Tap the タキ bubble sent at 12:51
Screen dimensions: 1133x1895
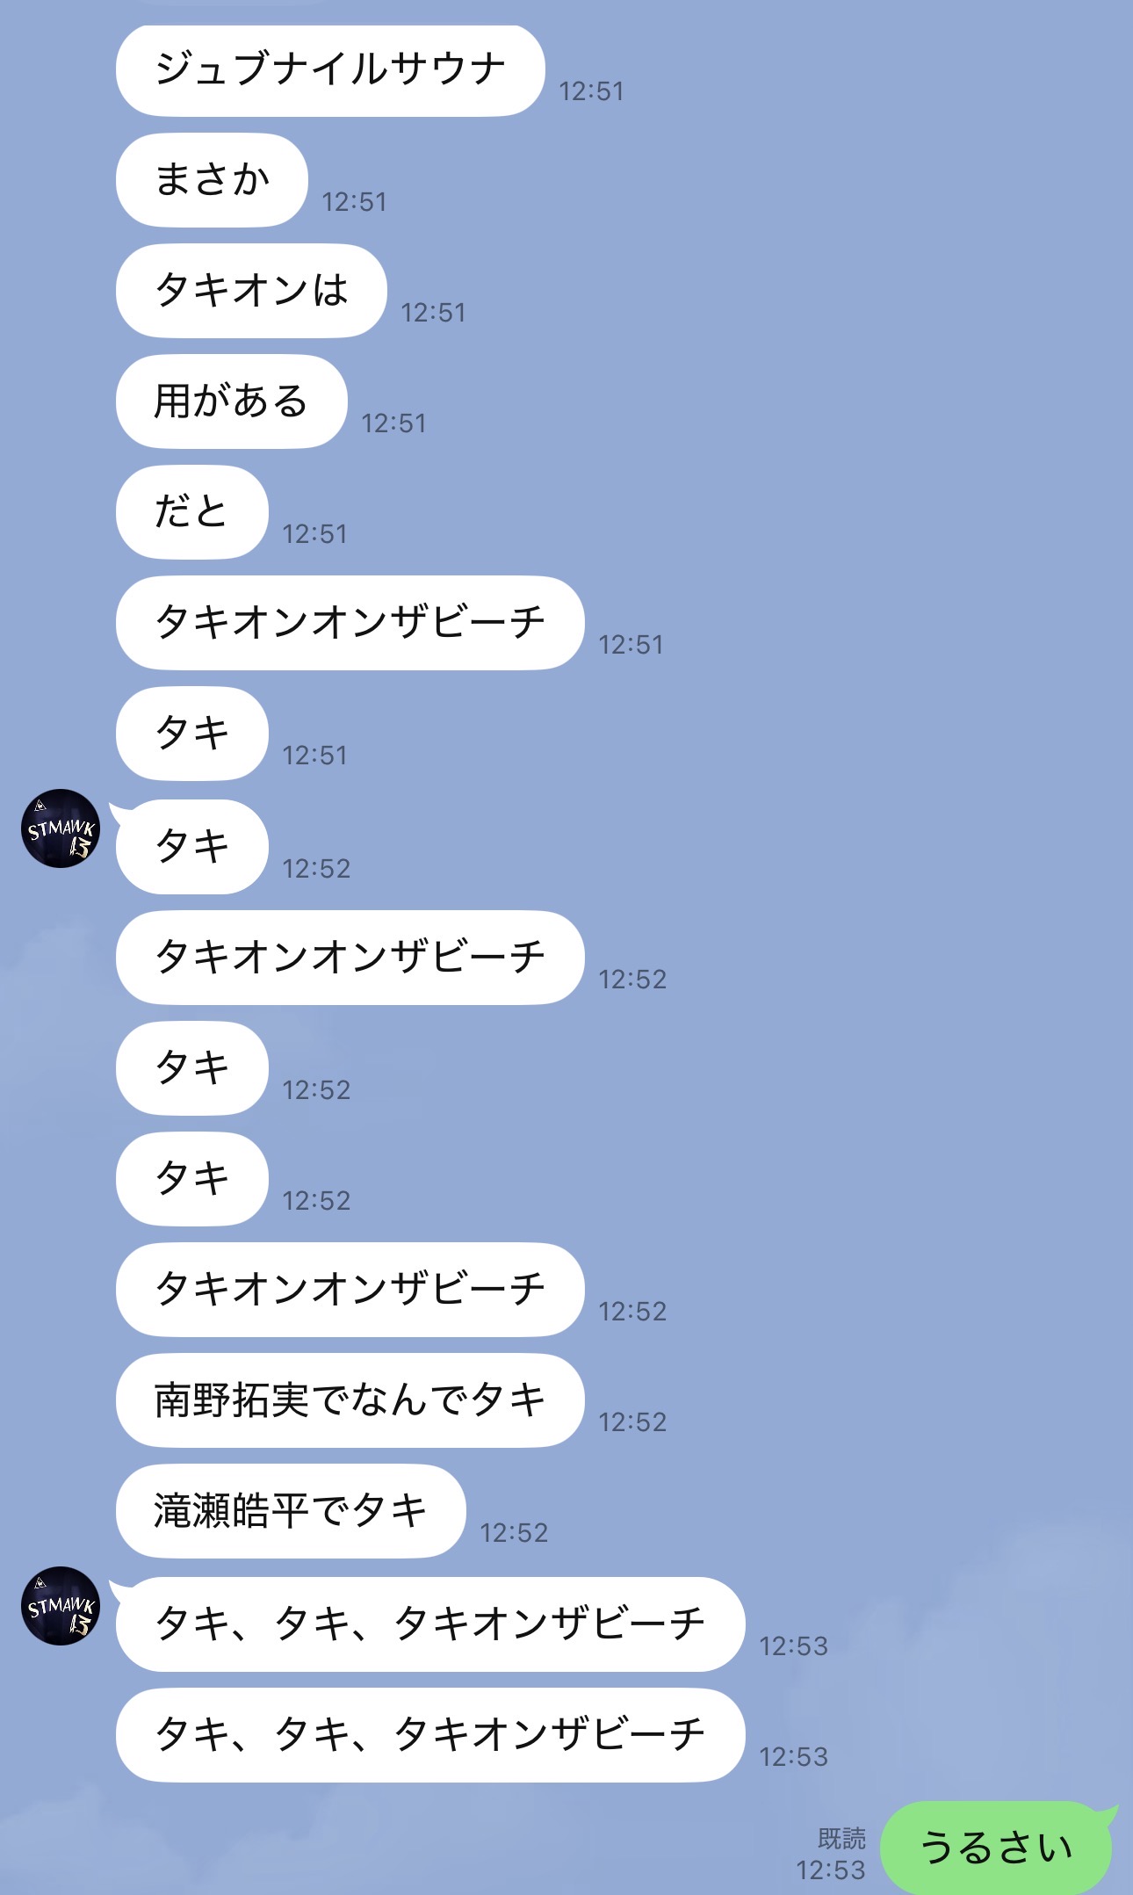coord(191,734)
